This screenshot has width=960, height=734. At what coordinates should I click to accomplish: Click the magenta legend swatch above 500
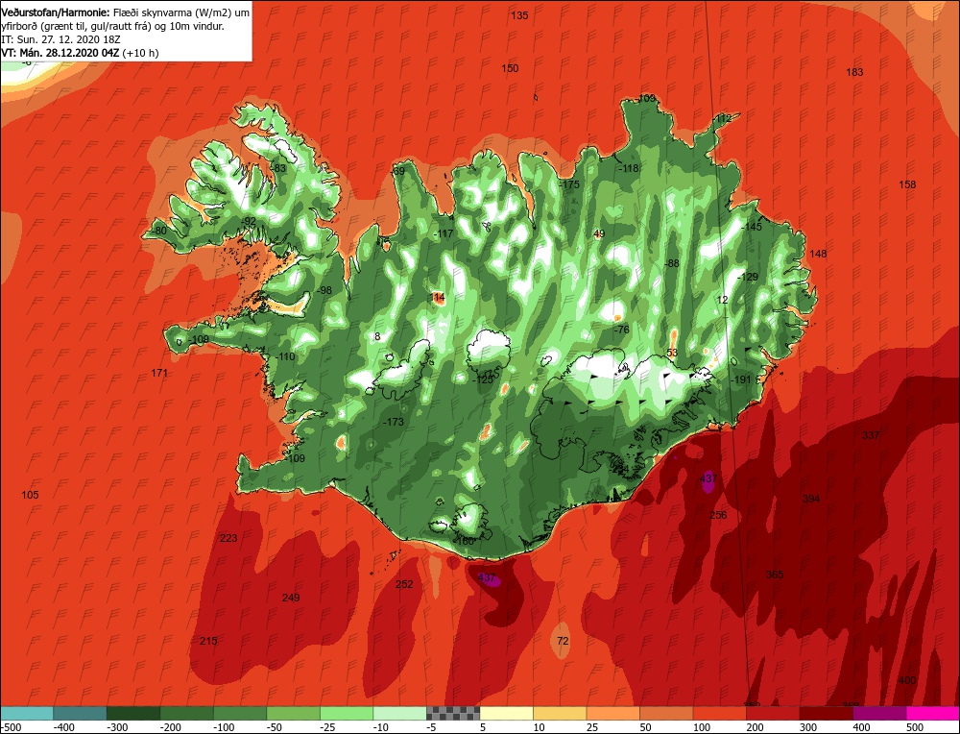[x=933, y=713]
